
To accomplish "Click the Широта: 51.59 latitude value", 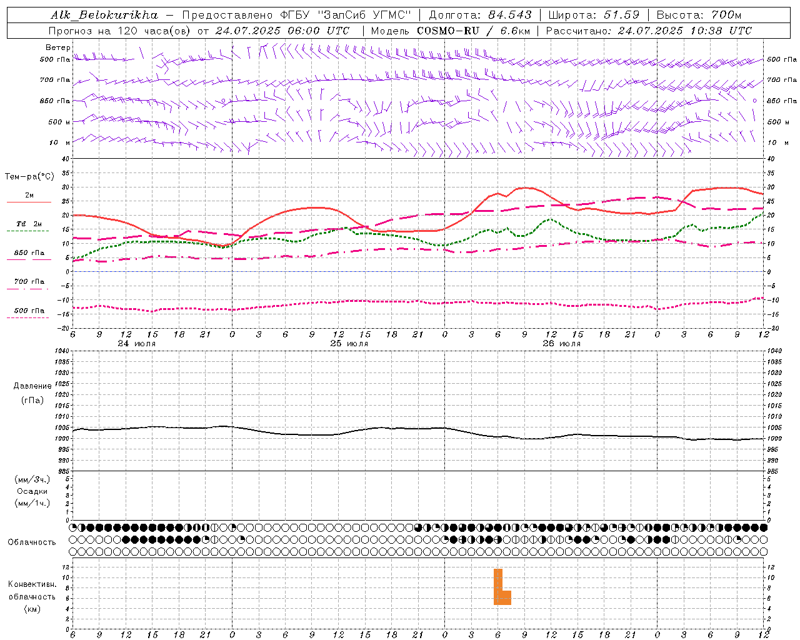I will pos(593,14).
